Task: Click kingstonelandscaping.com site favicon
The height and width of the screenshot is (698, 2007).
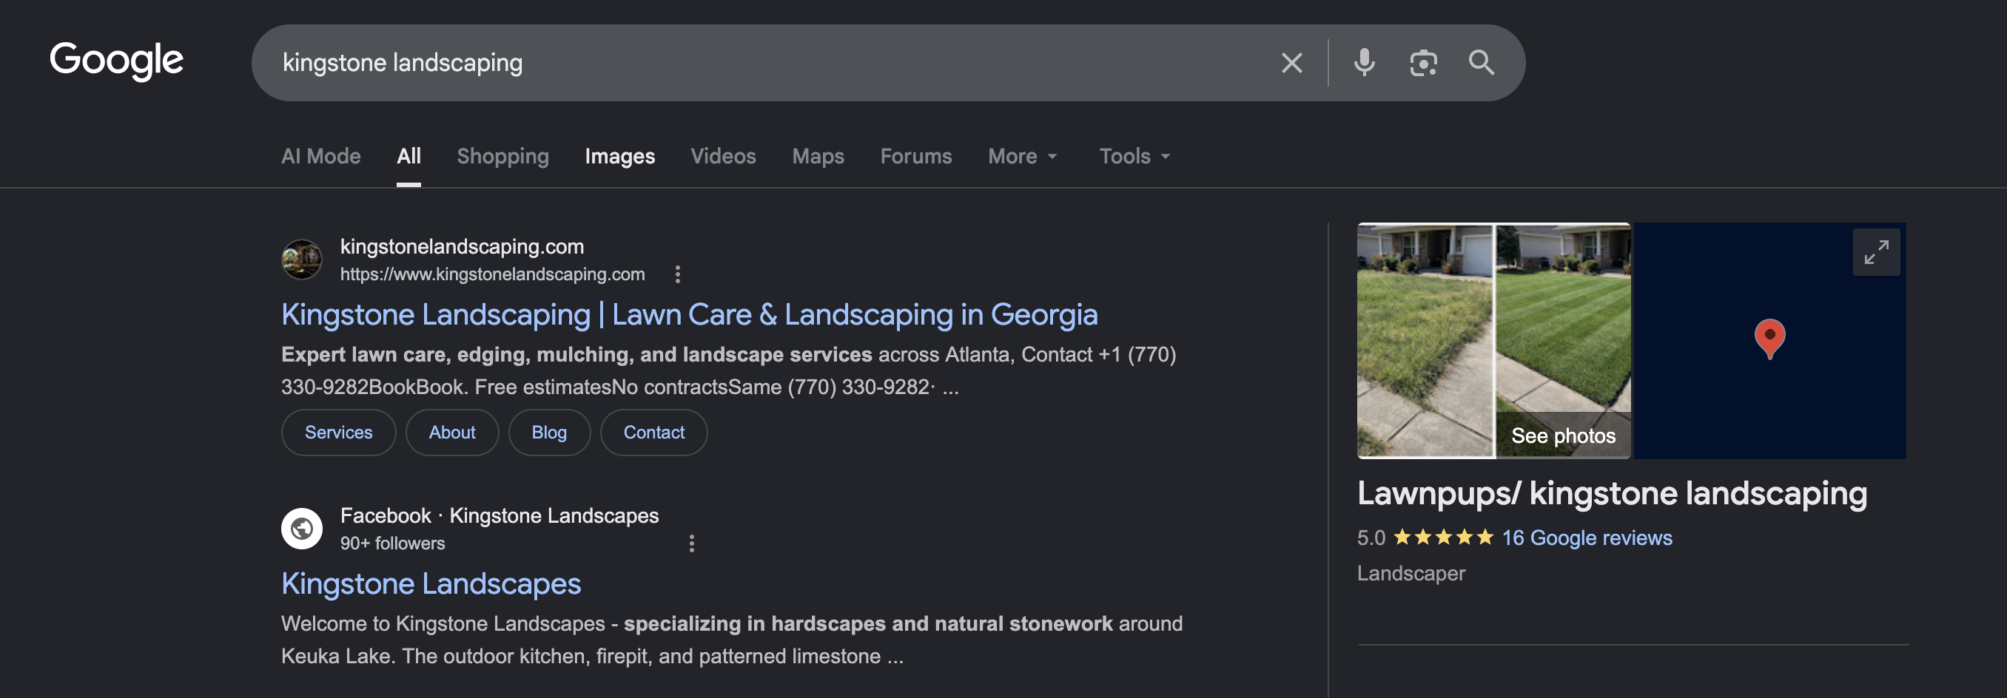Action: coord(301,259)
